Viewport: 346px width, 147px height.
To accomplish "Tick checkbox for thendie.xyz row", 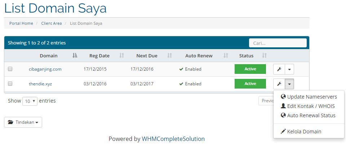I will (10, 84).
